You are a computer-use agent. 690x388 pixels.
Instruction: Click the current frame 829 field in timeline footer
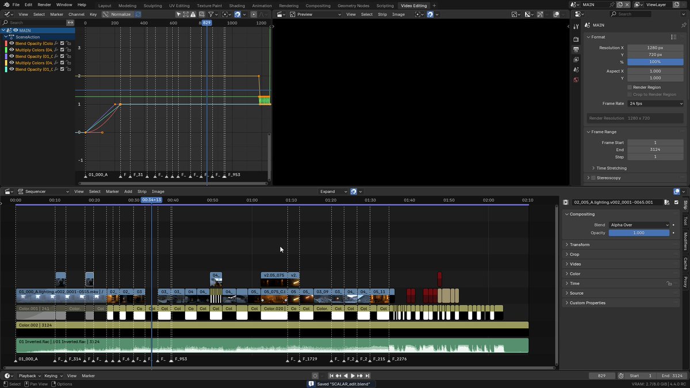tap(602, 376)
